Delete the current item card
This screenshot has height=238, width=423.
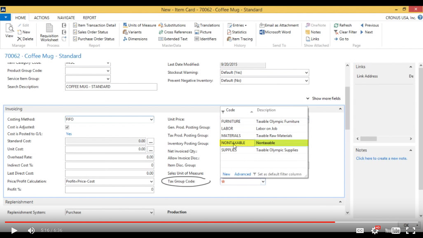click(25, 39)
